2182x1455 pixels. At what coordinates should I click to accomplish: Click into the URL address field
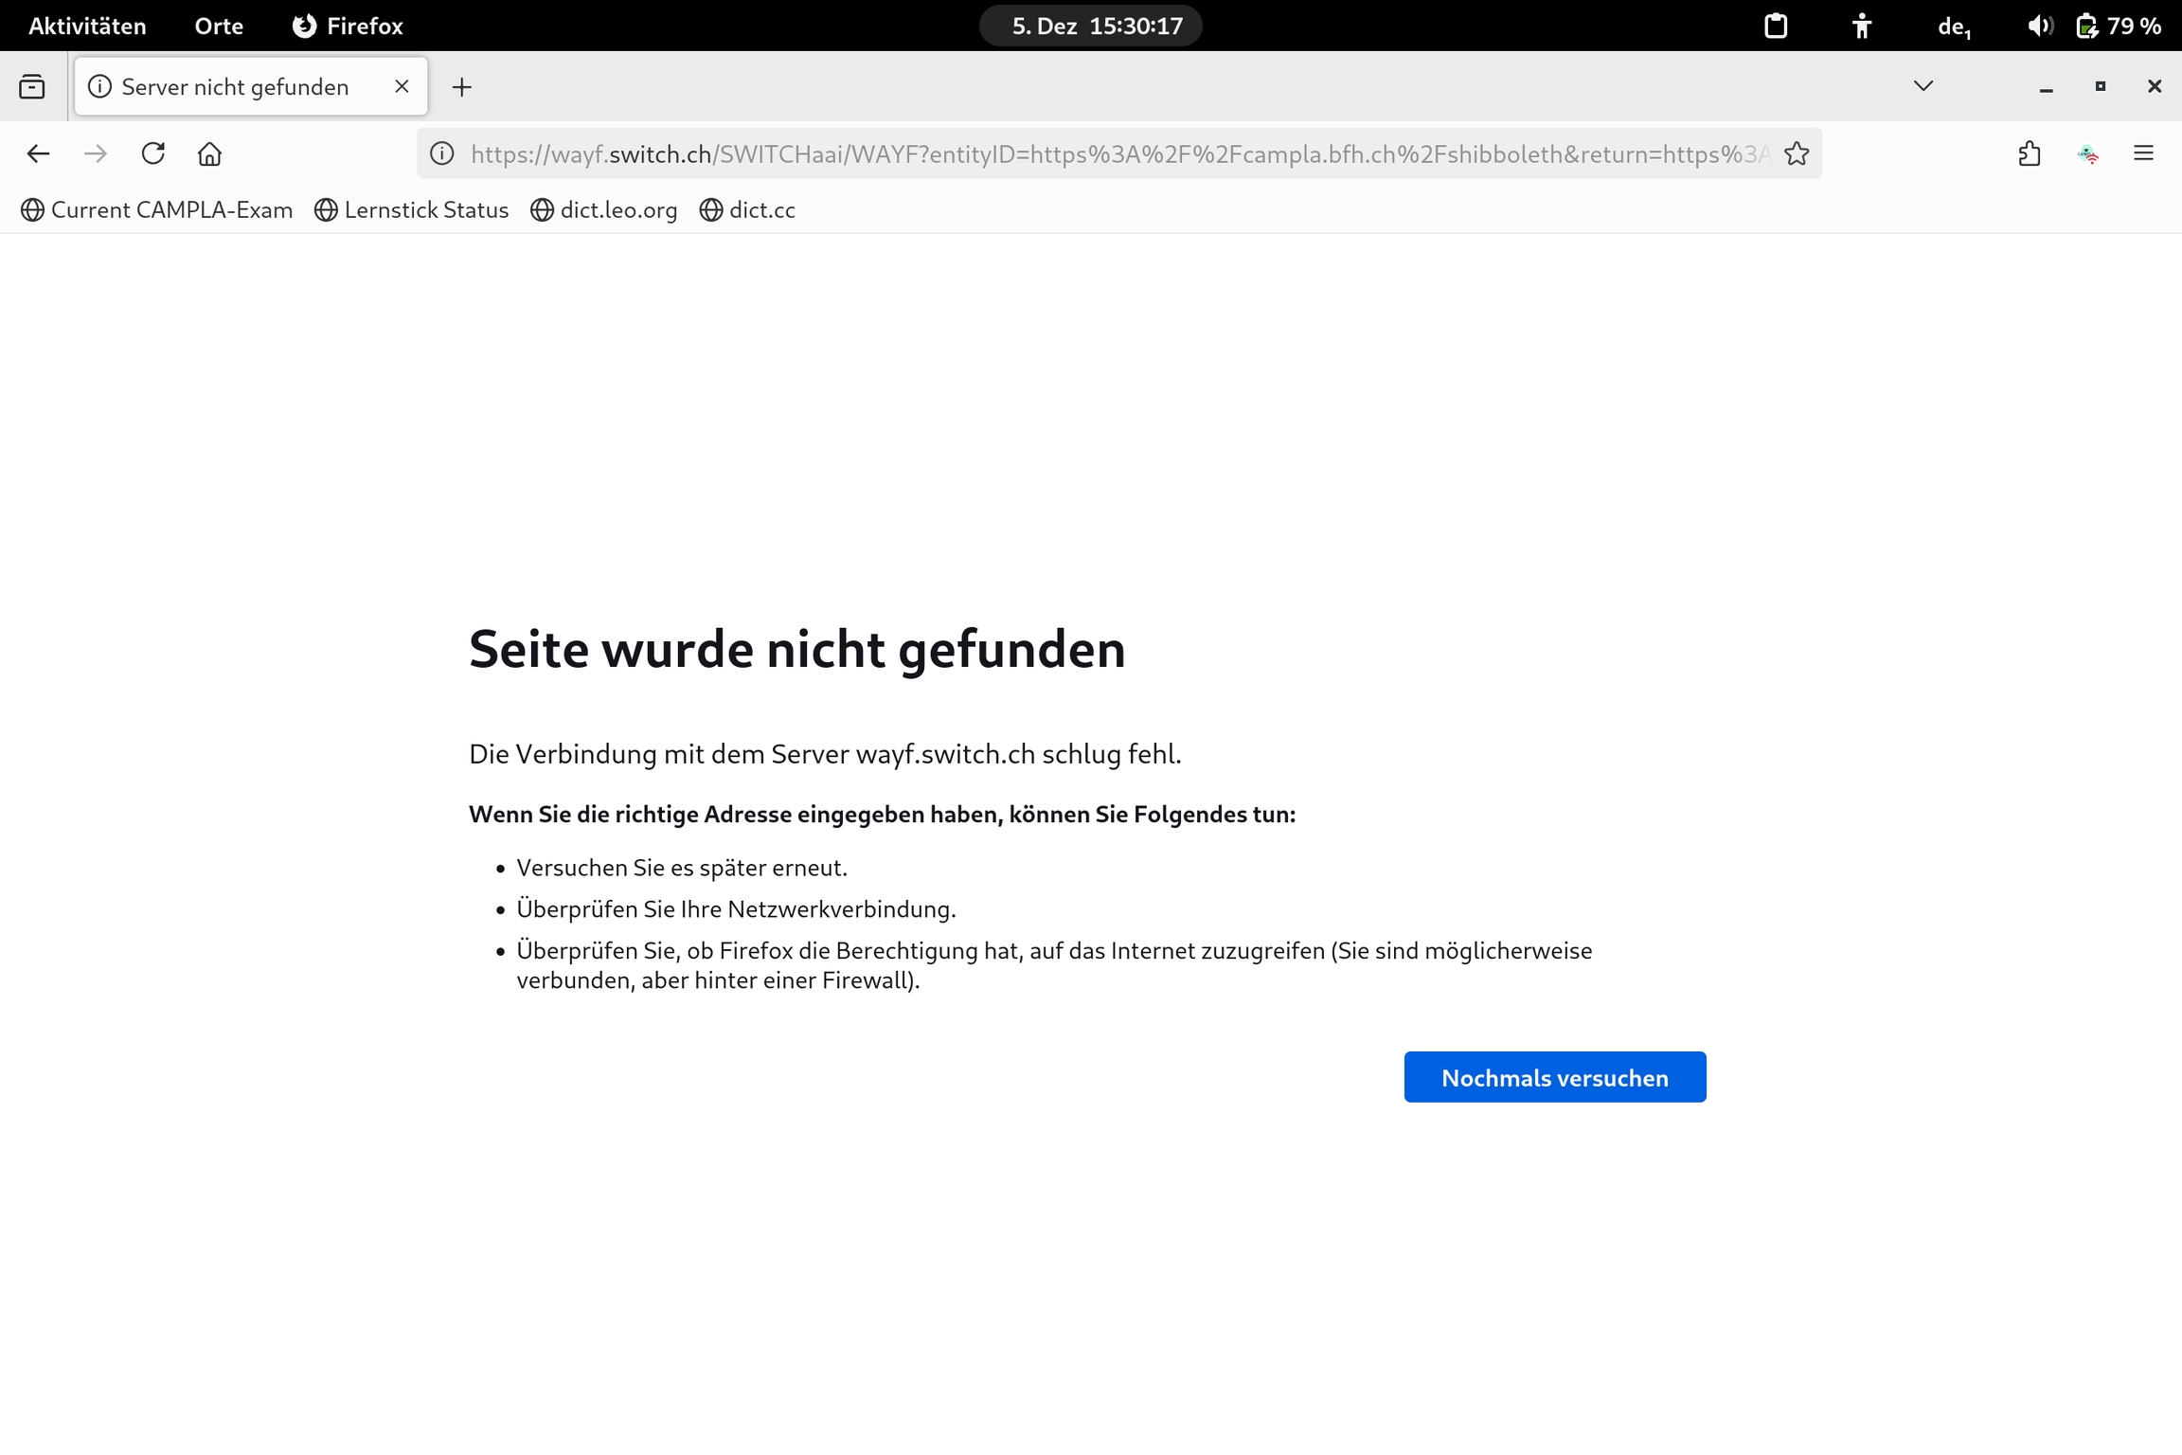point(1118,153)
